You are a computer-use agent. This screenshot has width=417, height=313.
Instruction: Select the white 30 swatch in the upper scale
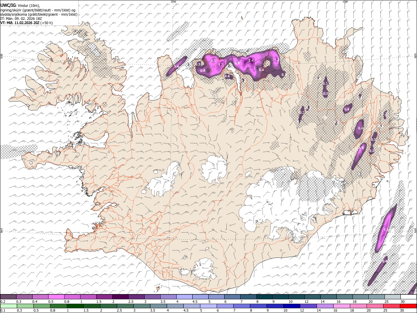click(408, 297)
